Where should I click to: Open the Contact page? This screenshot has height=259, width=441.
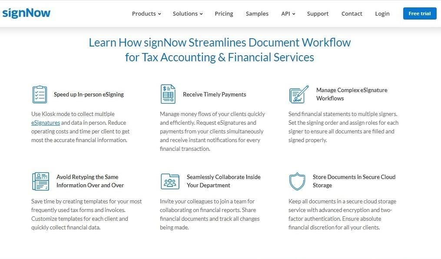pyautogui.click(x=351, y=13)
